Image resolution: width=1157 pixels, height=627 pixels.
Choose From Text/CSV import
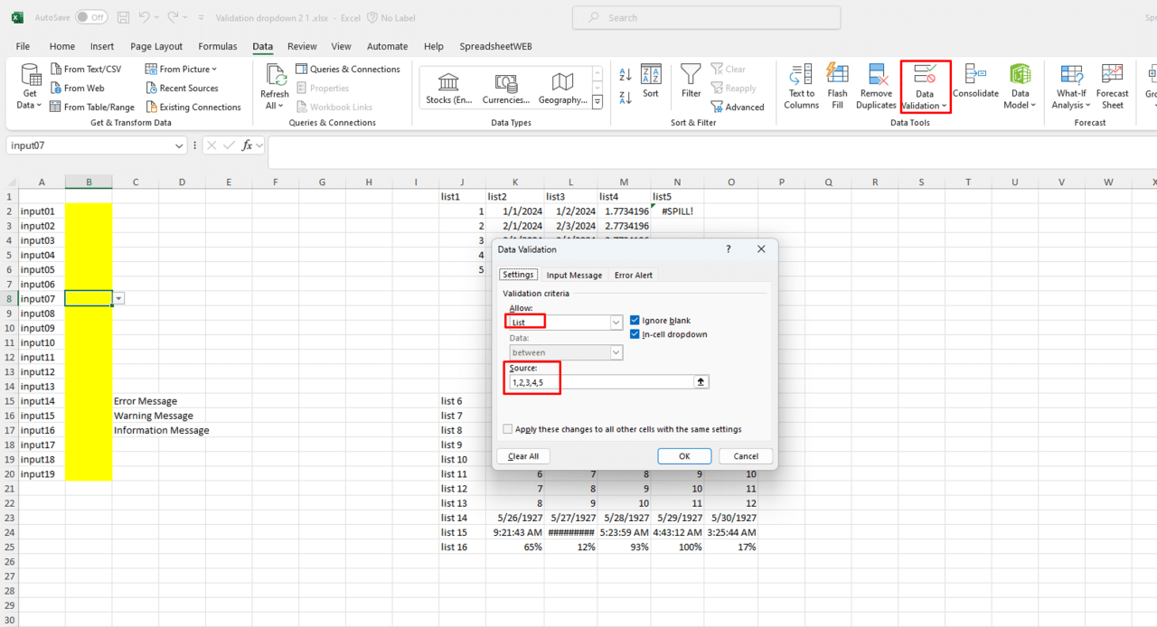click(85, 69)
